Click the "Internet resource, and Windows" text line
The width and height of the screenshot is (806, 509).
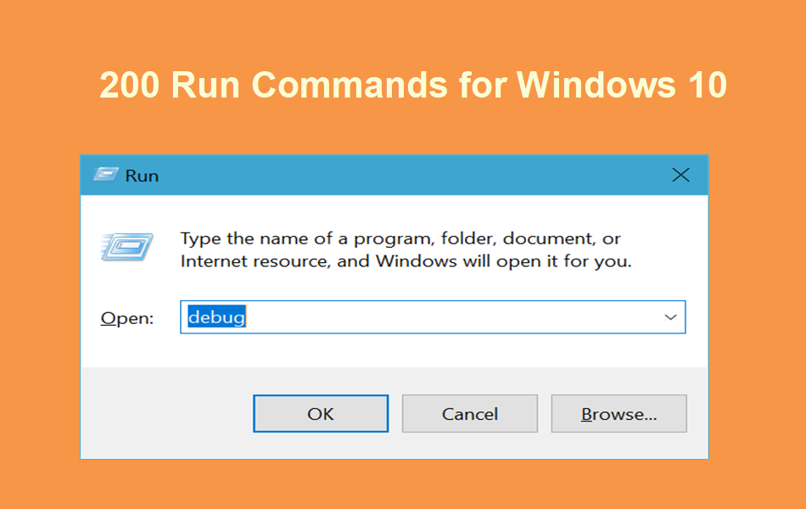(x=406, y=261)
